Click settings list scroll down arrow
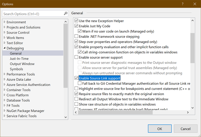Image resolution: width=201 pixels, height=137 pixels. tap(193, 108)
